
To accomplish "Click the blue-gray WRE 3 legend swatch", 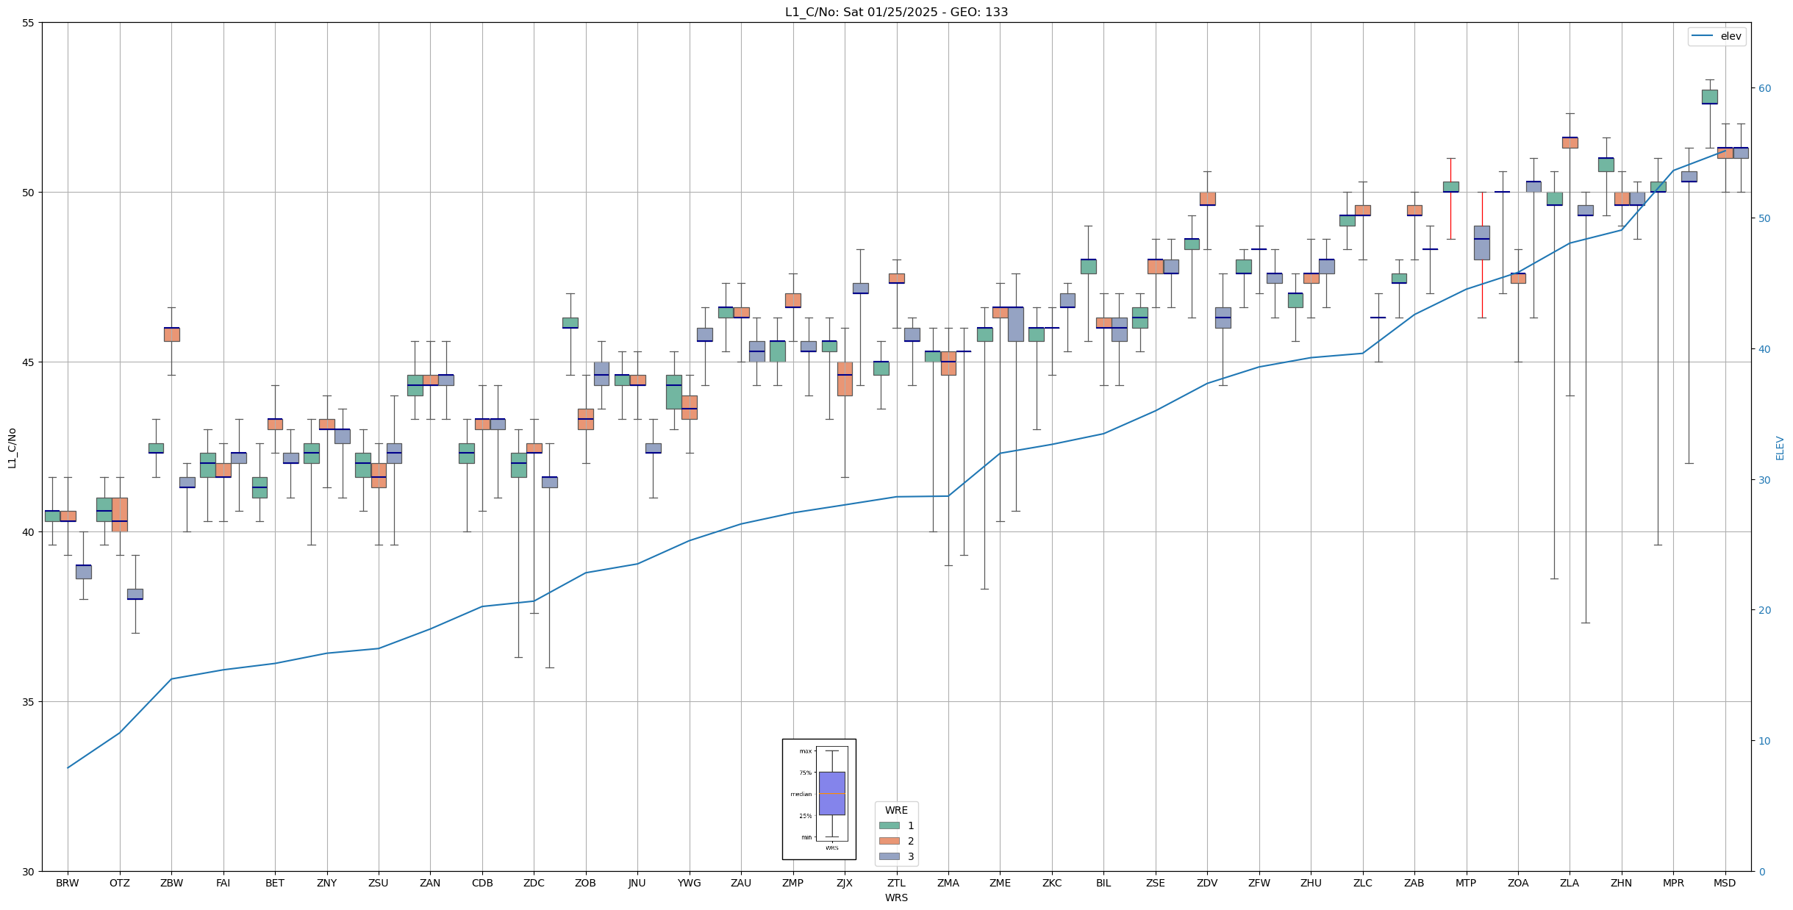I will (x=889, y=856).
